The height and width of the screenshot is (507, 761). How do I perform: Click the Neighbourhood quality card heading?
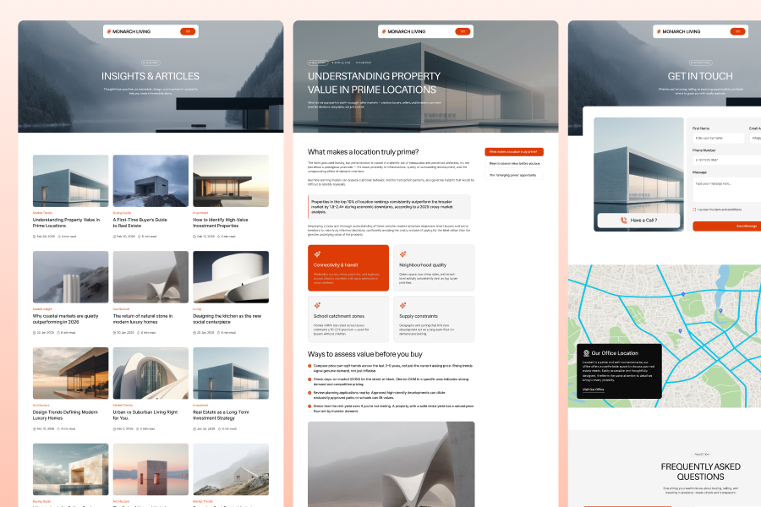(423, 264)
